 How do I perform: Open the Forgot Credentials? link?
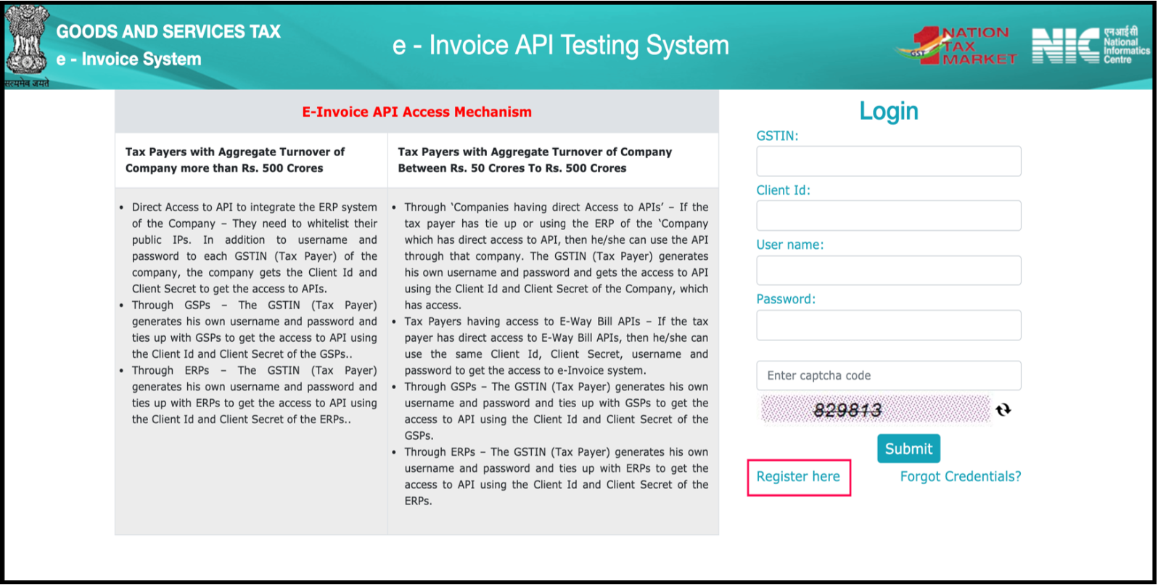pyautogui.click(x=961, y=477)
